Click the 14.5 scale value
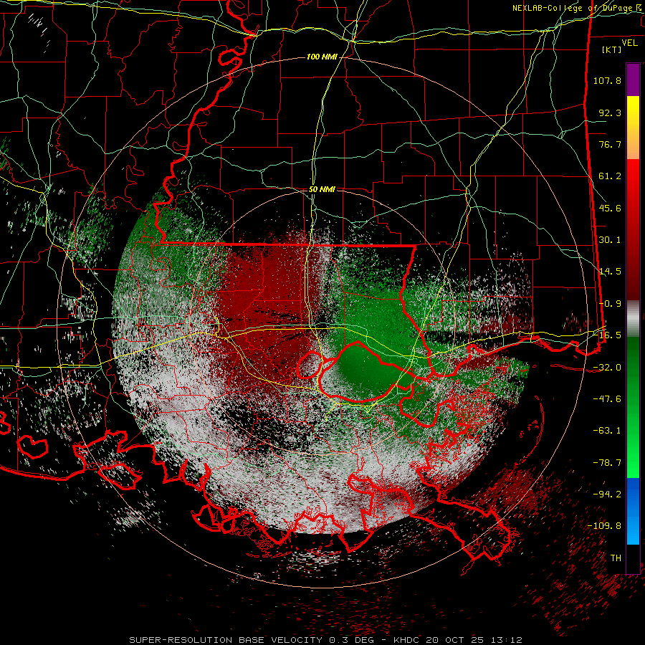This screenshot has width=645, height=645. (x=610, y=272)
